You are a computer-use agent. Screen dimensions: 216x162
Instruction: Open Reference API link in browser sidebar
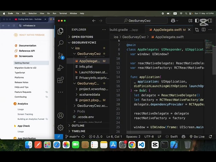point(27,51)
